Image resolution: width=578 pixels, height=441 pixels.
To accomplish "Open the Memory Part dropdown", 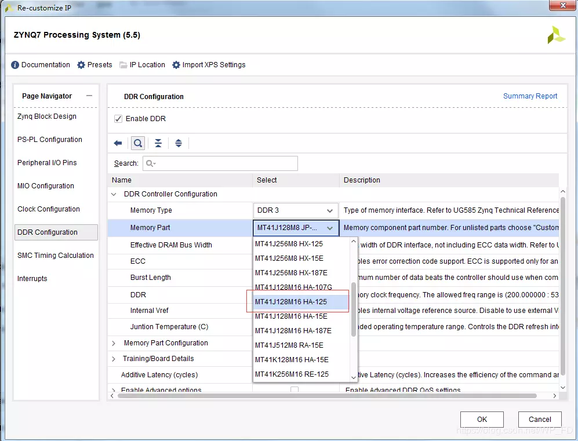I will coord(296,228).
